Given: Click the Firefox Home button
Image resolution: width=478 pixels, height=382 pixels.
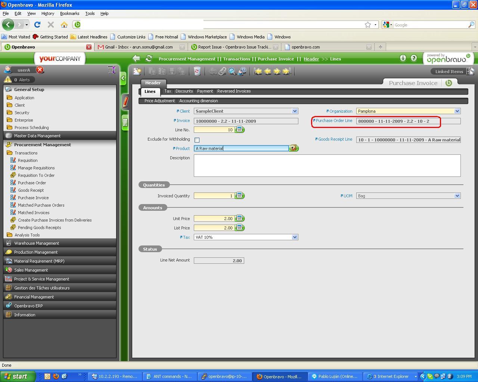Looking at the screenshot, I should (x=64, y=25).
